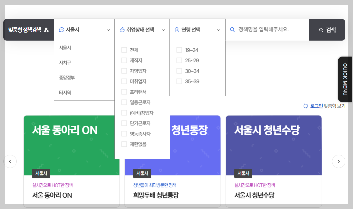Choose 서울시 option in region list
This screenshot has width=353, height=209.
point(65,48)
